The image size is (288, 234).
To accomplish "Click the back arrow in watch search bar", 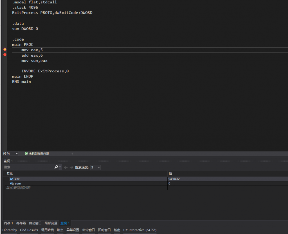I will (66, 167).
